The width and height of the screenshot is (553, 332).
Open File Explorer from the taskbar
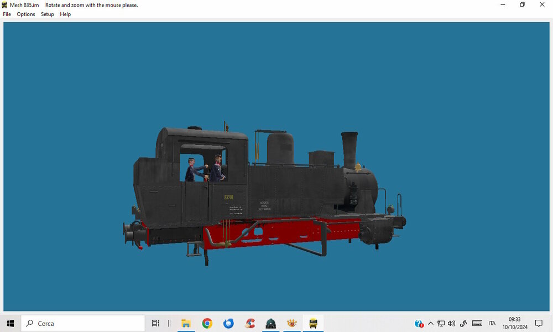pos(186,323)
